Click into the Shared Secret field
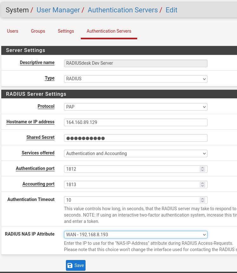The image size is (237, 273). click(x=136, y=138)
